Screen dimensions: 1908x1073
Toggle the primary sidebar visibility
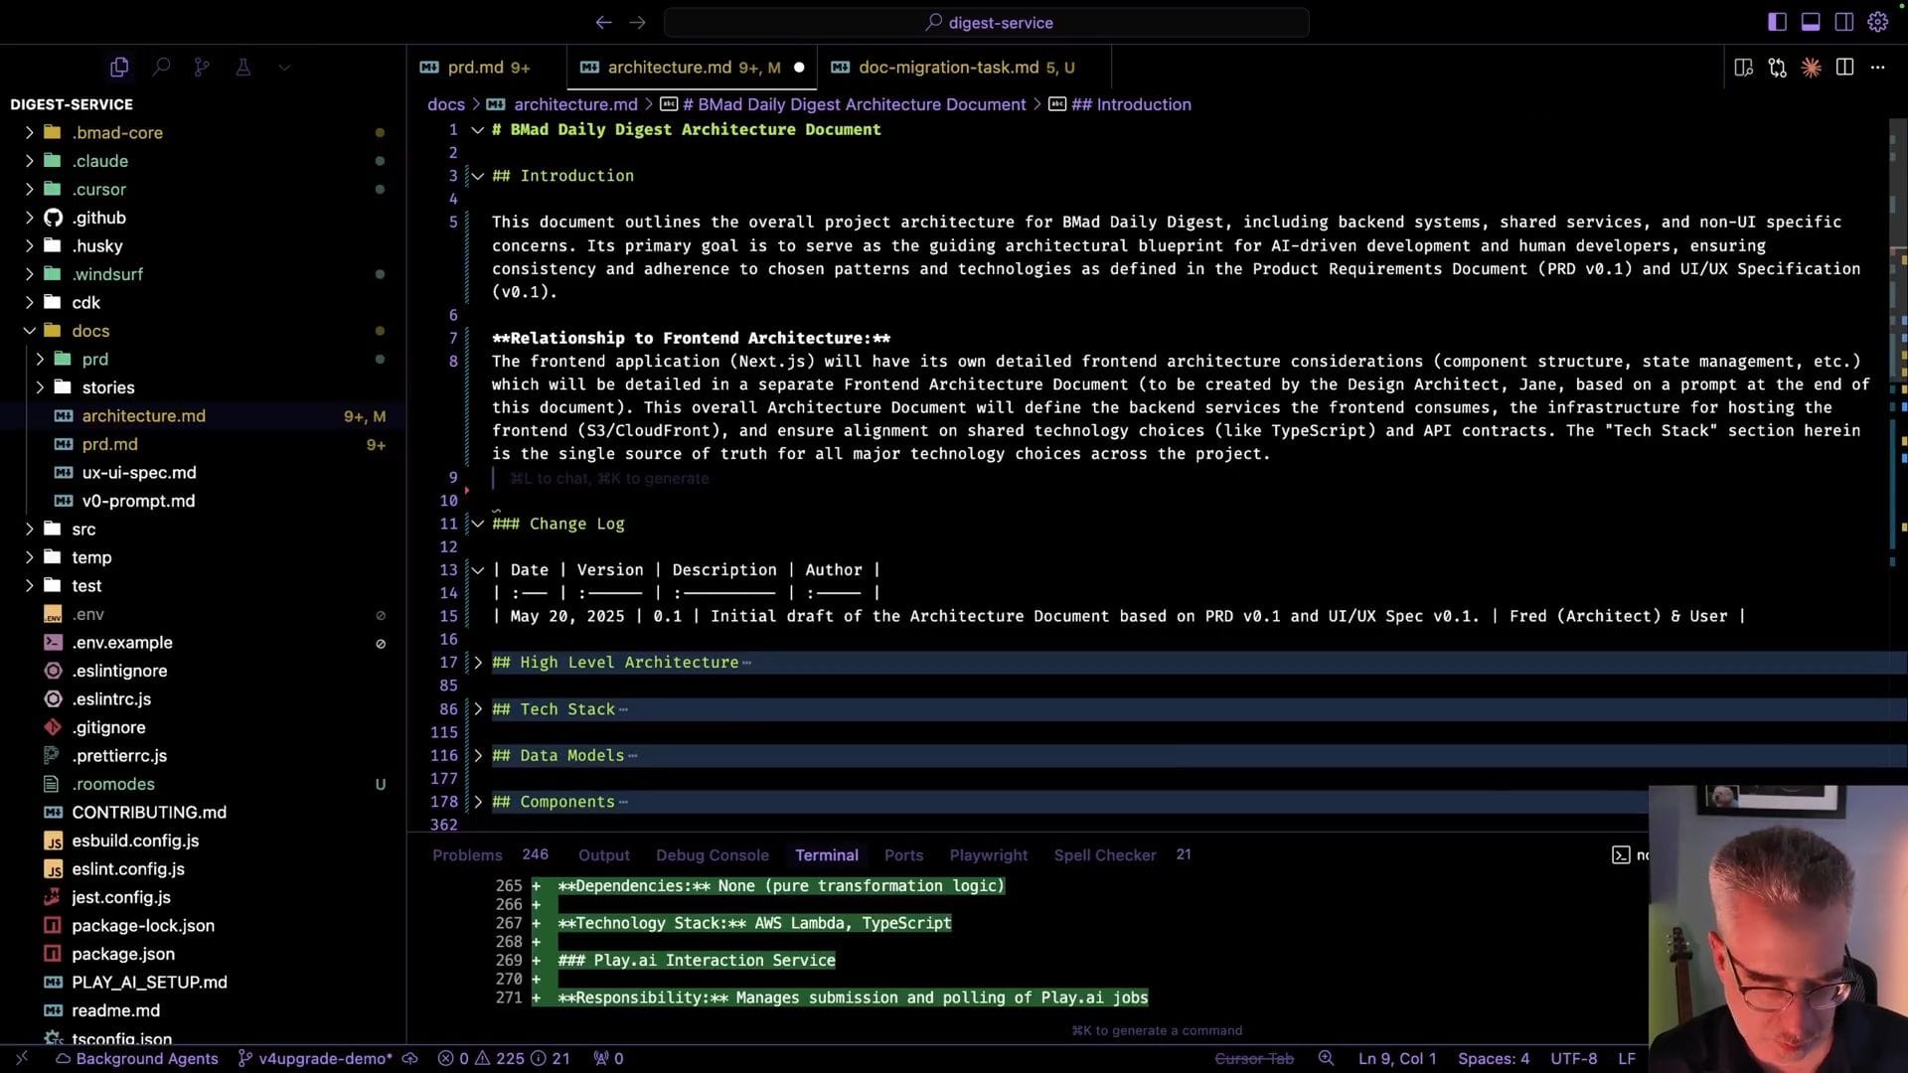pyautogui.click(x=1777, y=22)
